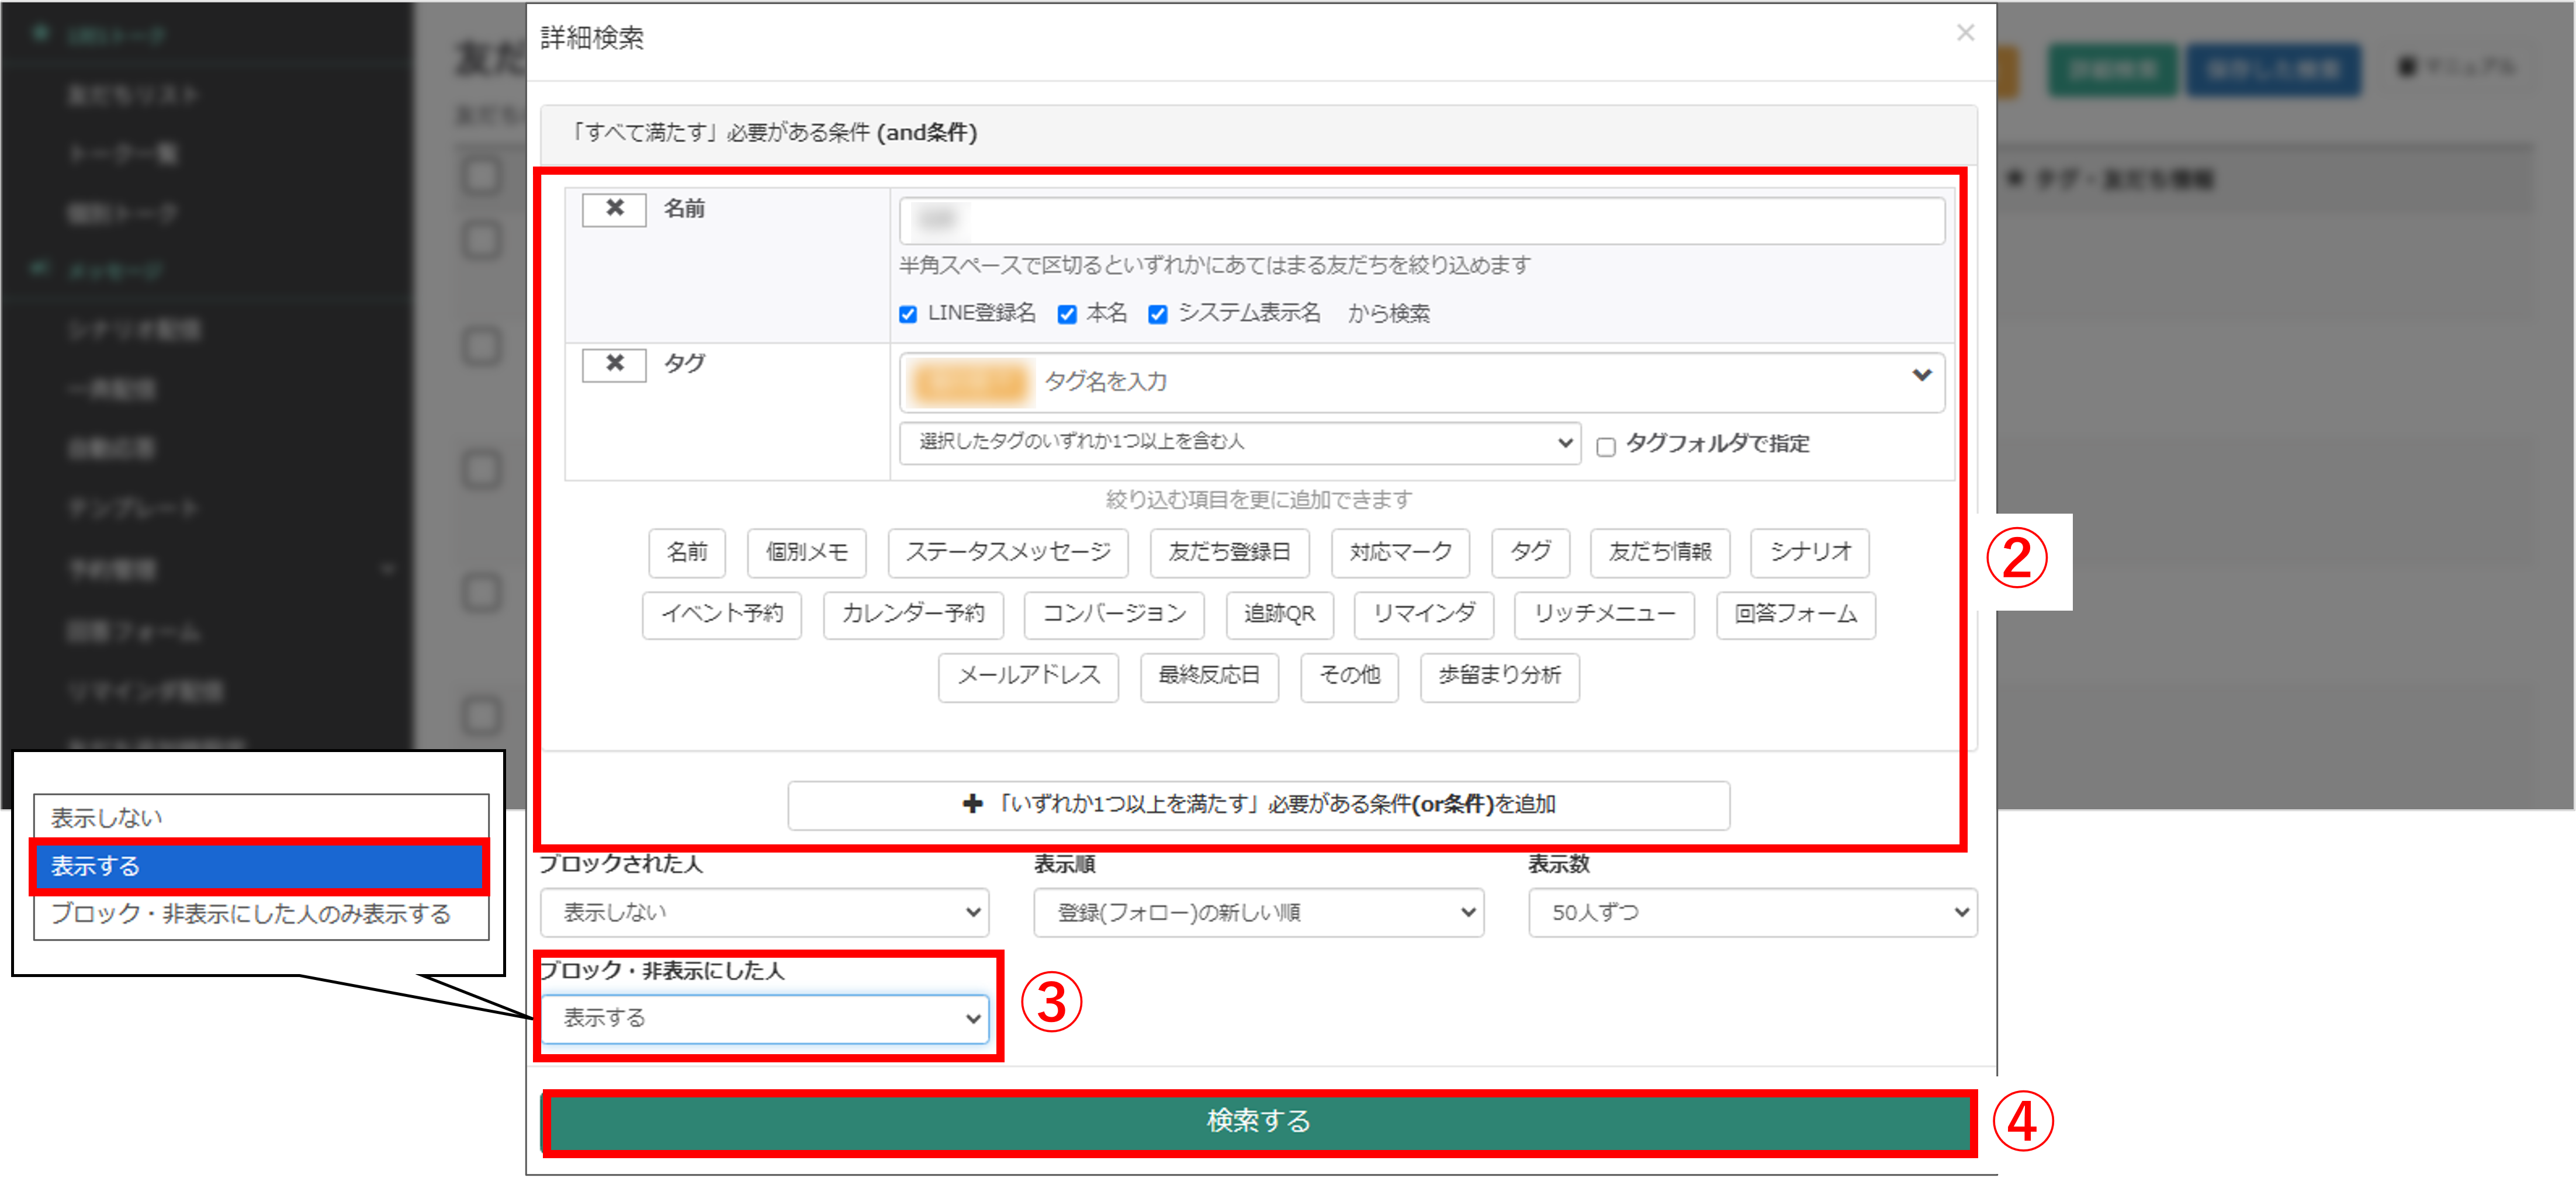Screen dimensions: 2576x1202
Task: Add the 友だち登録日 filter item
Action: pos(1229,552)
